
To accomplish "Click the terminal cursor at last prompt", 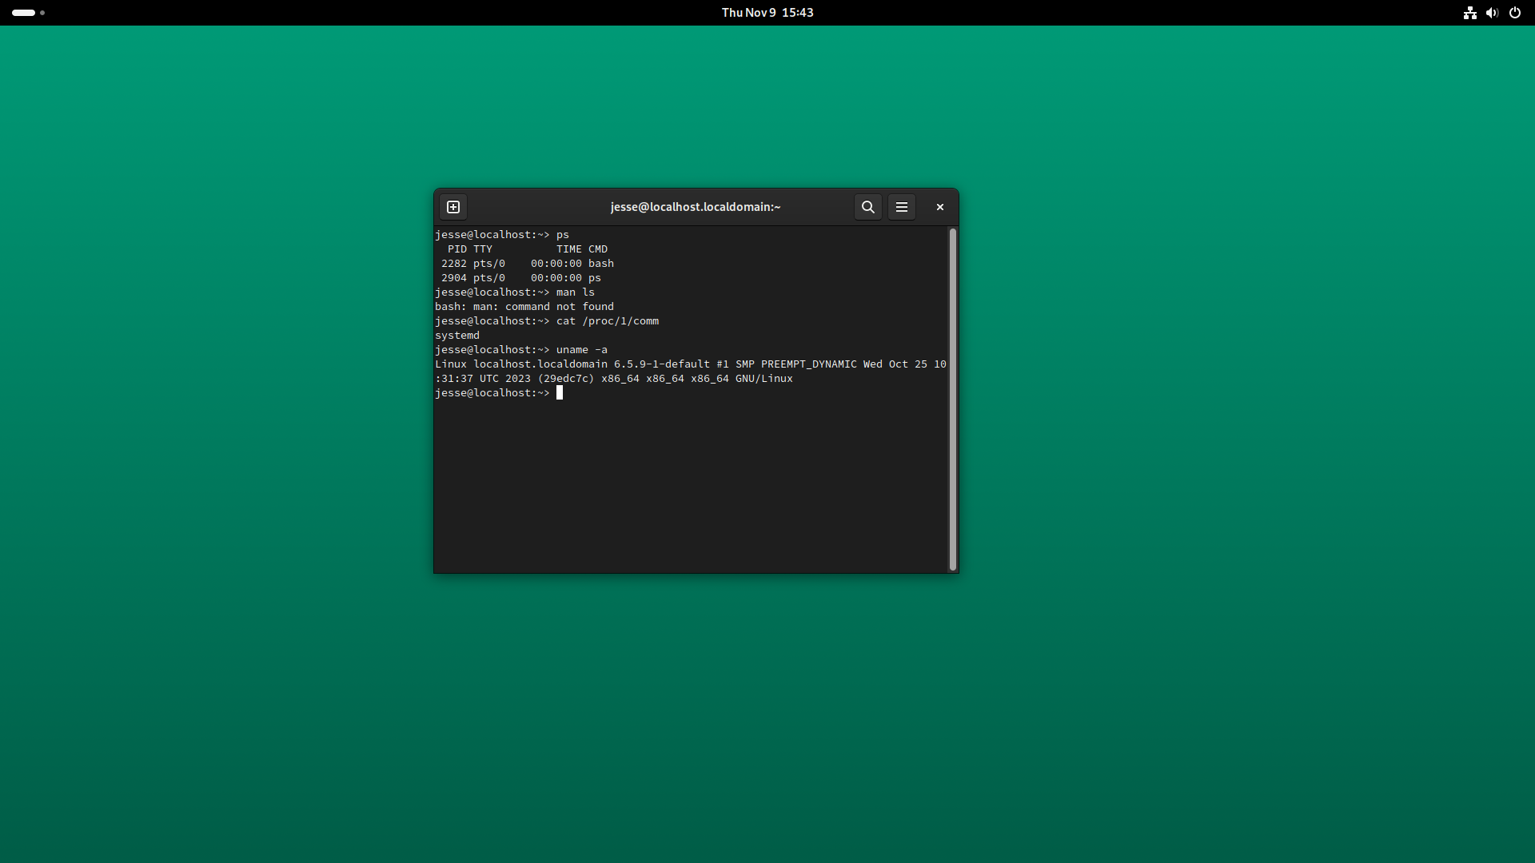I will pos(560,392).
